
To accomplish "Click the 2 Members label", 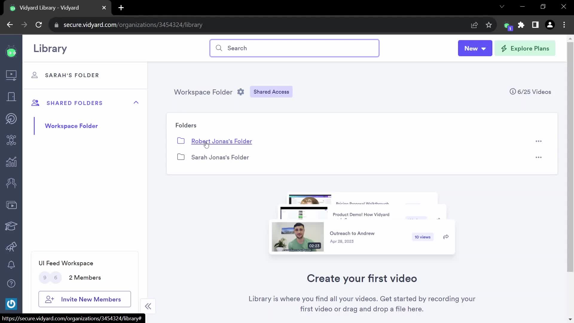I will pyautogui.click(x=85, y=278).
